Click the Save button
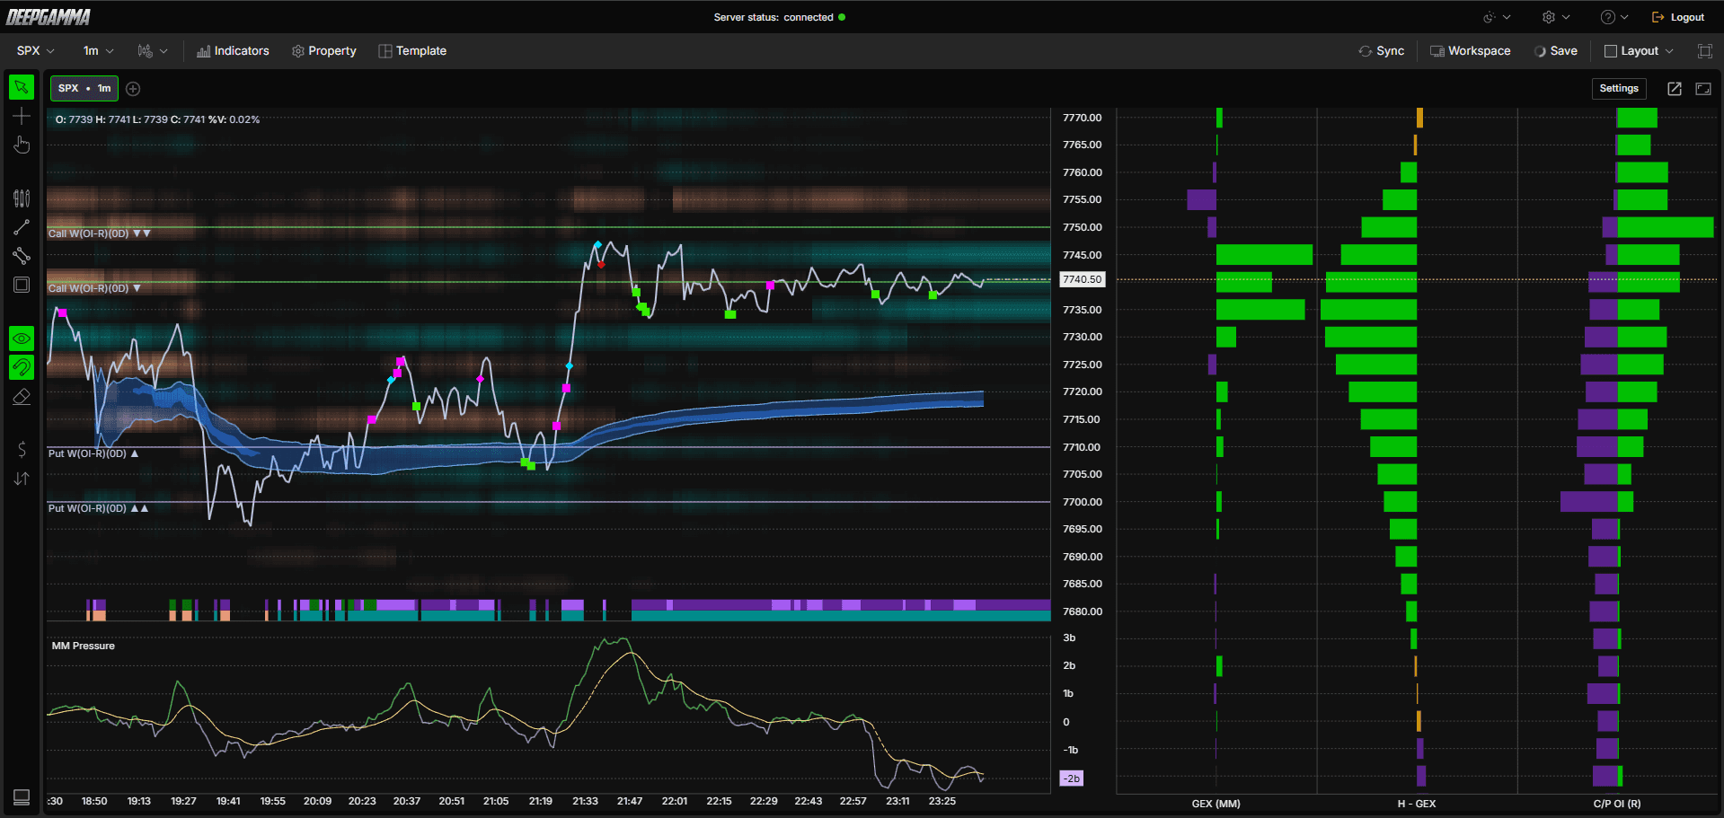This screenshot has width=1724, height=818. pyautogui.click(x=1556, y=51)
